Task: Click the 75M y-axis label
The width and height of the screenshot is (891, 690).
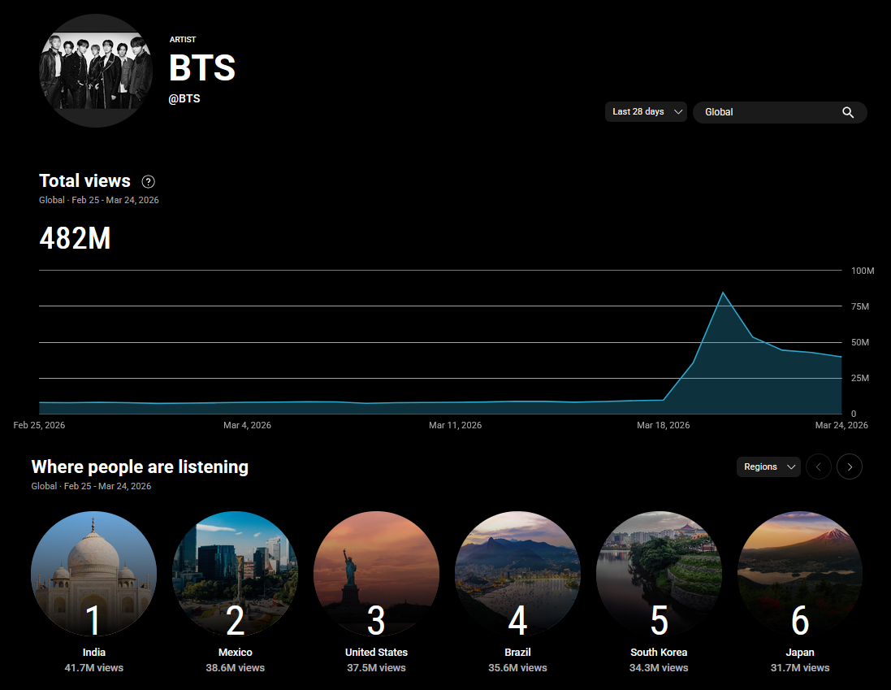Action: coord(860,306)
